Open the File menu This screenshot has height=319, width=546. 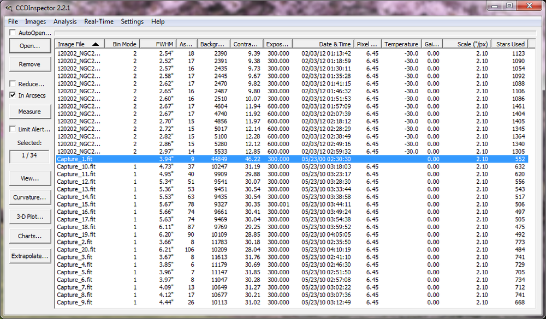(x=13, y=22)
